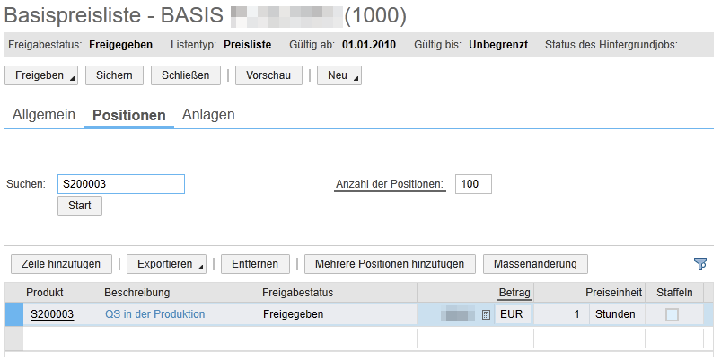Start the position search
721x361 pixels.
(x=80, y=206)
